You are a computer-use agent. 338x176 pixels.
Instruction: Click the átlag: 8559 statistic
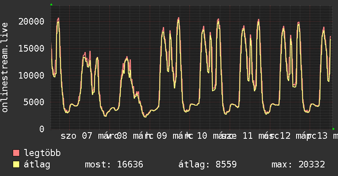[x=208, y=165]
